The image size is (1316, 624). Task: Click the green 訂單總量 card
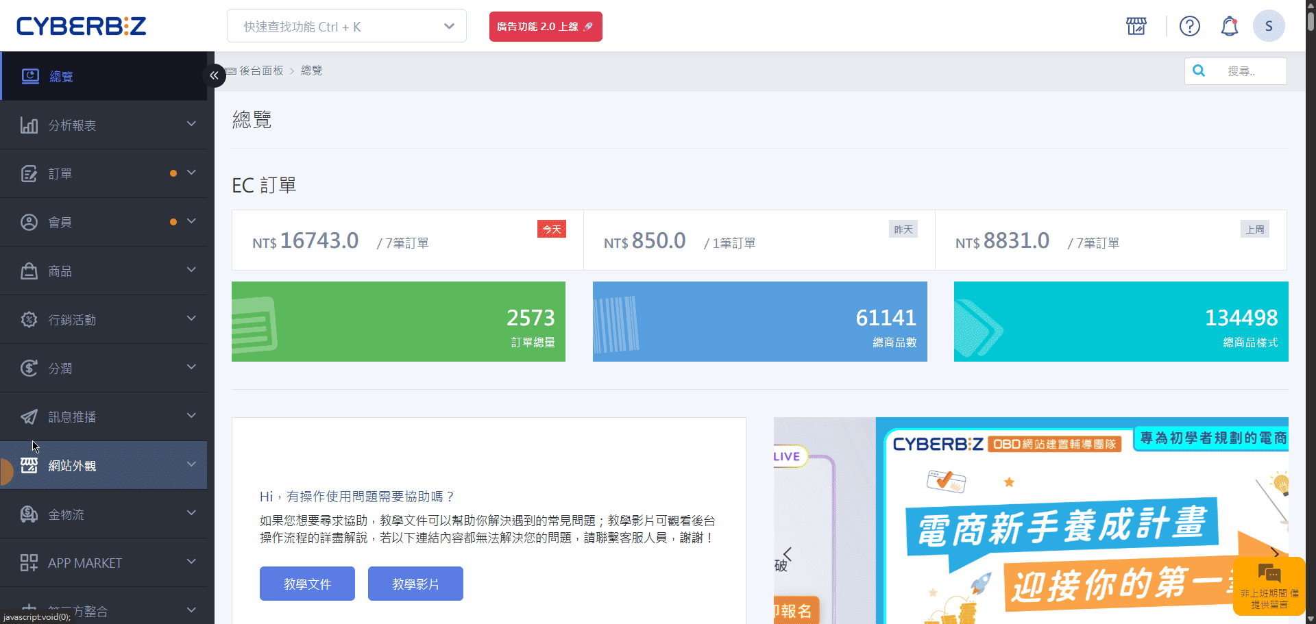click(398, 321)
